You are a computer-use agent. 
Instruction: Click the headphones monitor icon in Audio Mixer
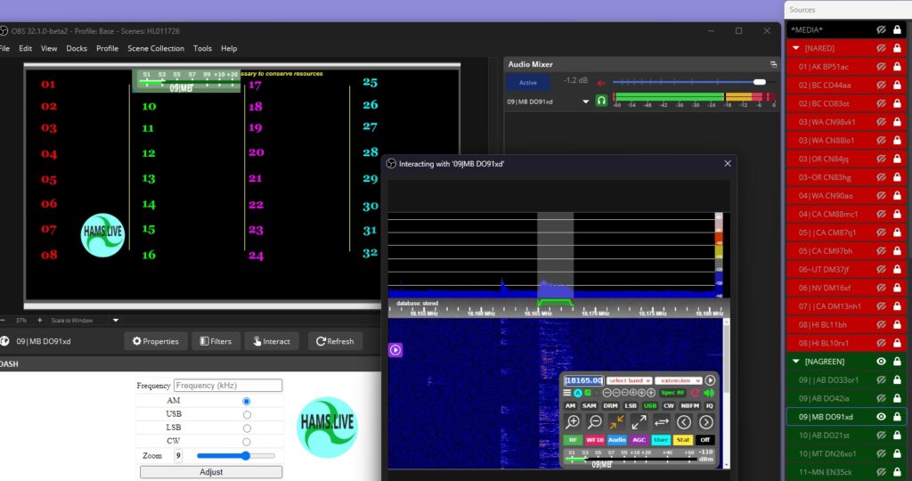(x=602, y=102)
